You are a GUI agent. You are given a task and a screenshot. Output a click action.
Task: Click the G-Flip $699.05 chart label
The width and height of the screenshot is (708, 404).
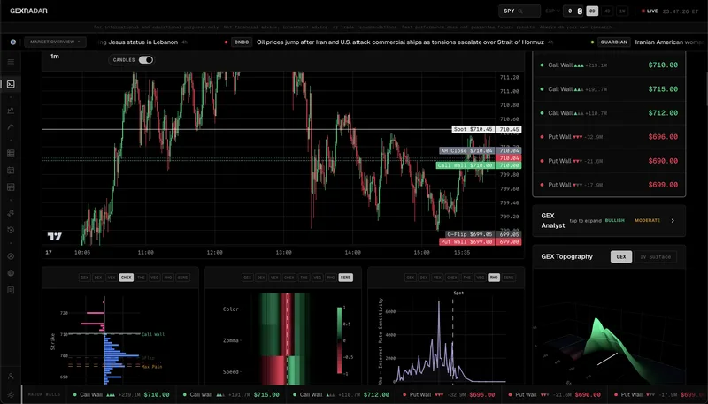tap(470, 234)
